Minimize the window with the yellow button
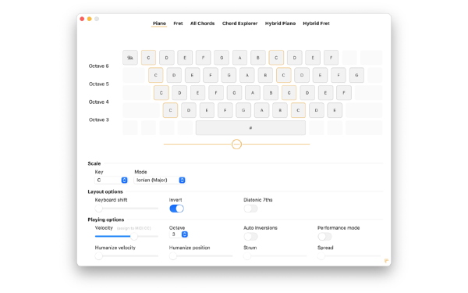This screenshot has width=468, height=293. [x=89, y=19]
